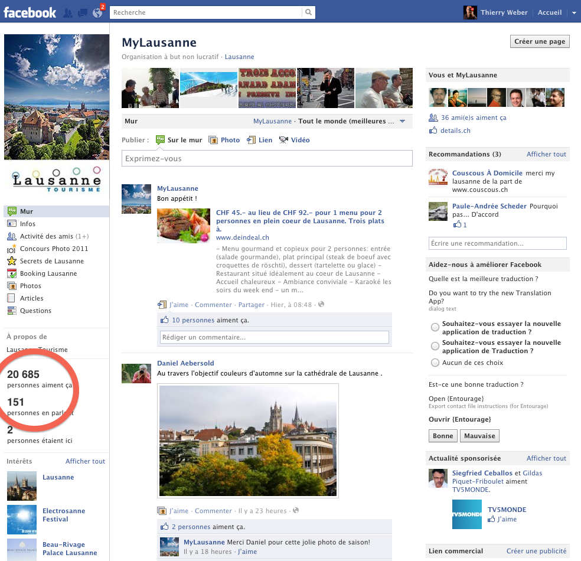581x561 pixels.
Task: Click Afficher tout in Recommandations
Action: [546, 154]
